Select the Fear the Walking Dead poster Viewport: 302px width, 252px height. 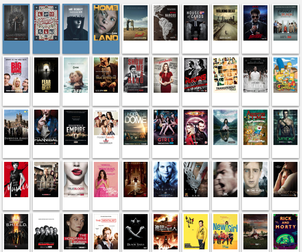(46, 75)
